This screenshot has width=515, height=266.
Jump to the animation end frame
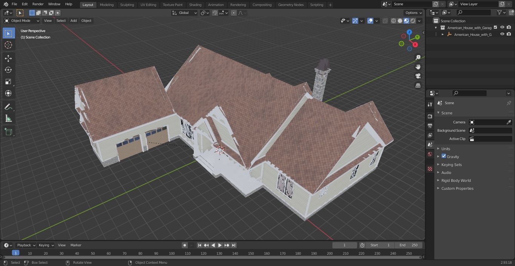tap(233, 245)
